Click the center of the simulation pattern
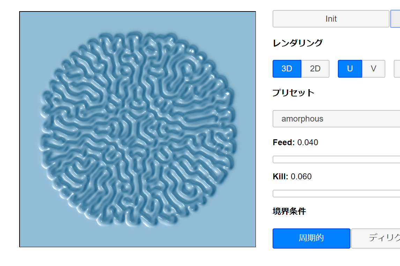 [137, 129]
